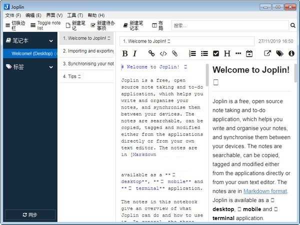Insert a bulleted list

tap(204, 53)
